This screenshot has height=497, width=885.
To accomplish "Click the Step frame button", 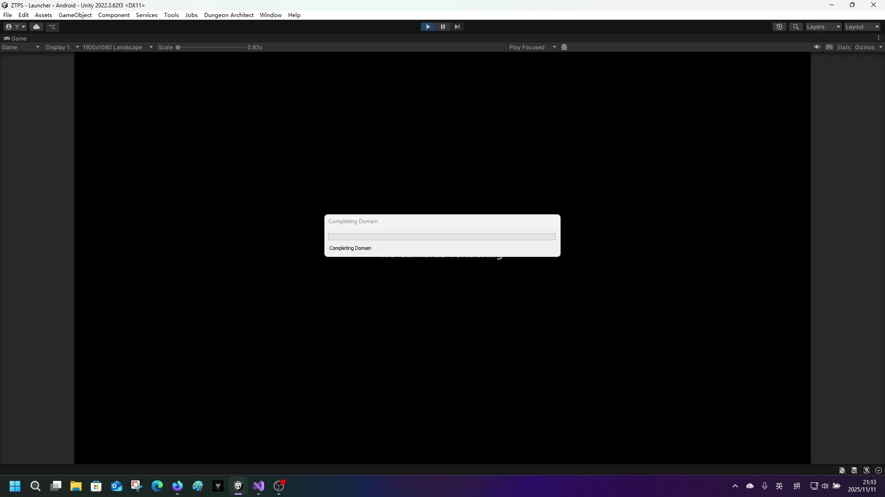I will 457,27.
